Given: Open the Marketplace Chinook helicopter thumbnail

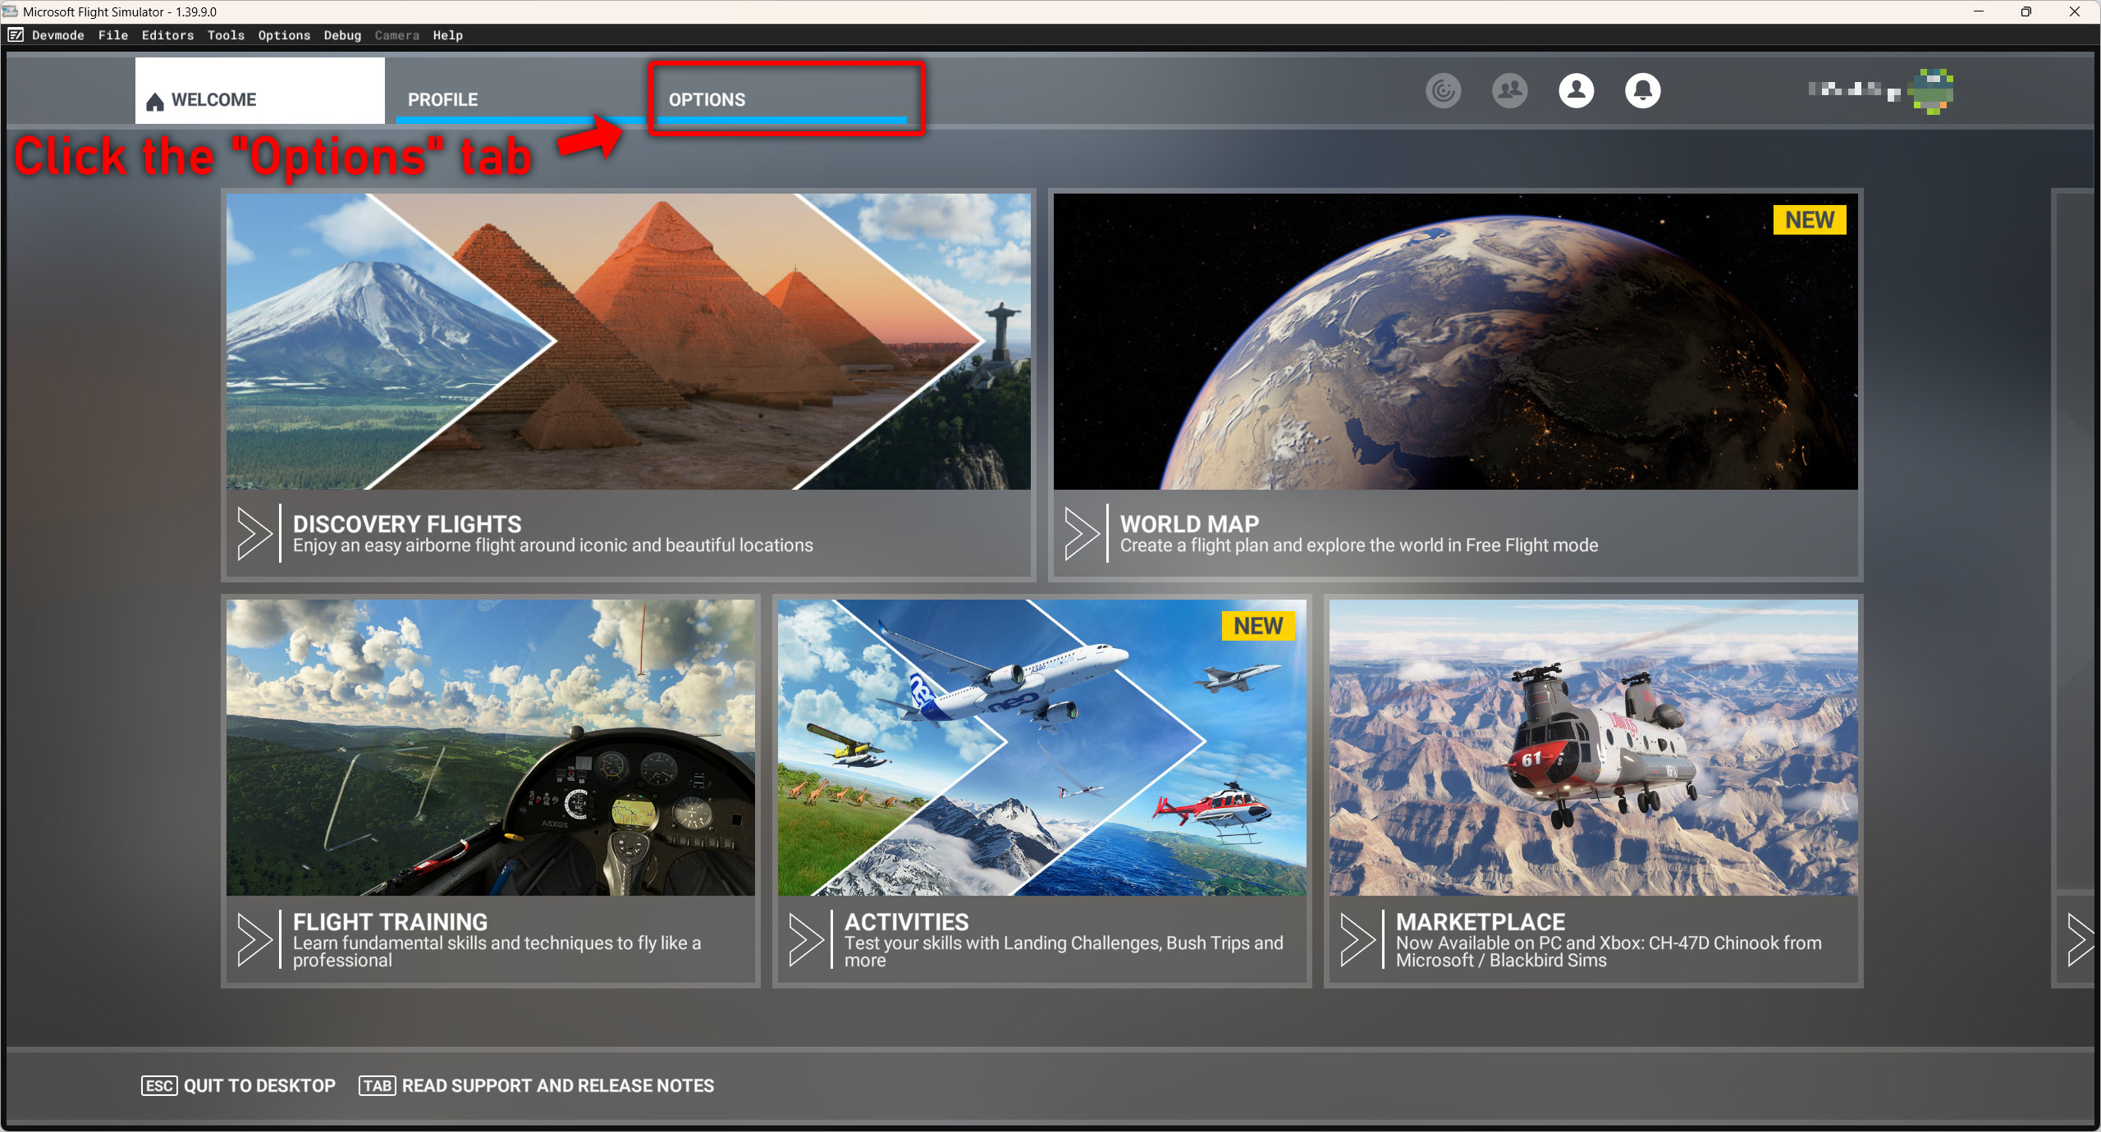Looking at the screenshot, I should [x=1594, y=747].
